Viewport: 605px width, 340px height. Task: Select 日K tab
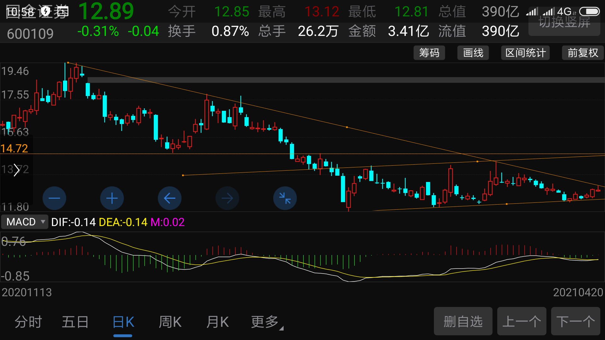[x=123, y=322]
